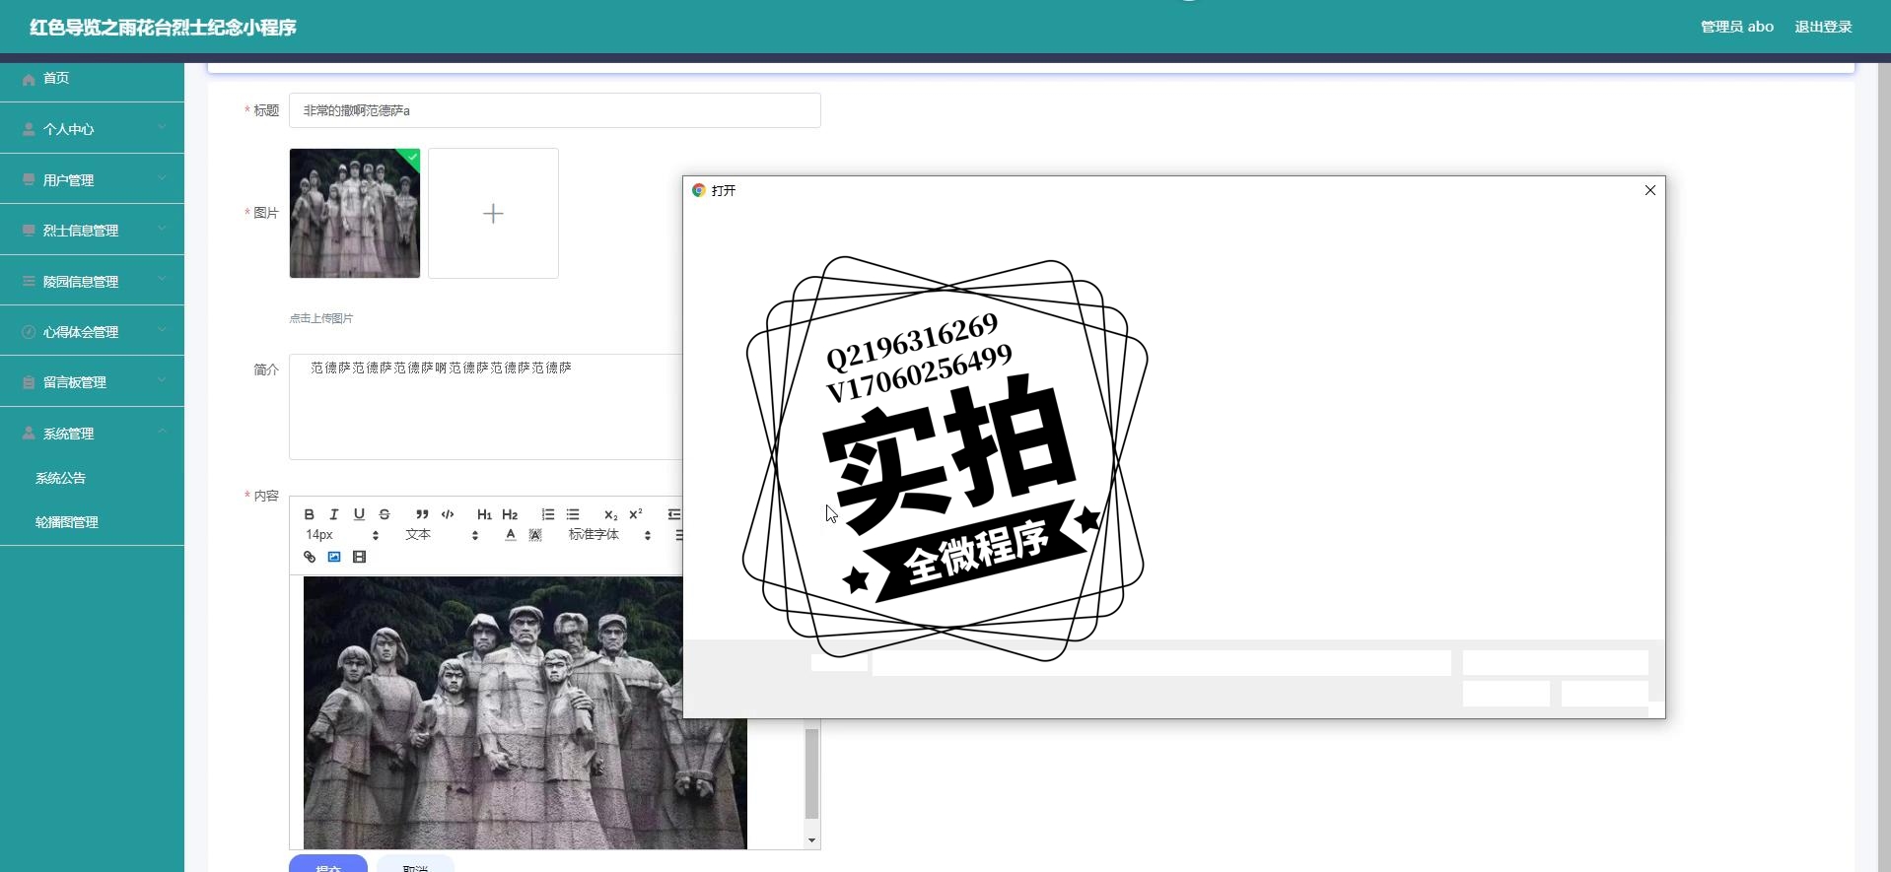The height and width of the screenshot is (872, 1891).
Task: Click the 烈士信息管理 sidebar icon
Action: (x=29, y=231)
